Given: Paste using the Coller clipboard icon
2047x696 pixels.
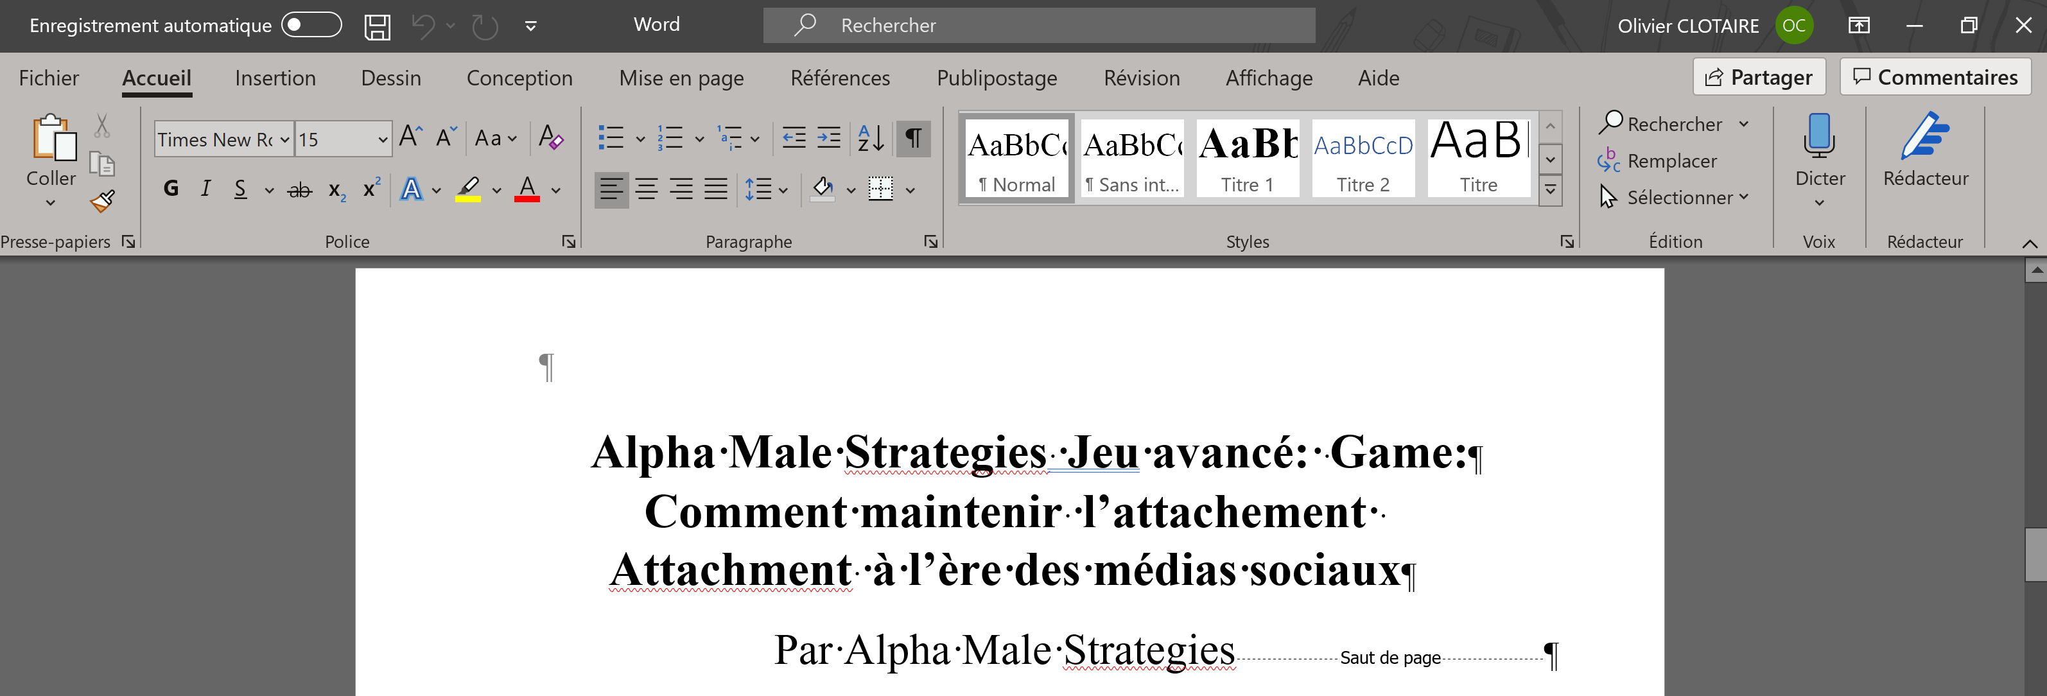Looking at the screenshot, I should [x=53, y=137].
